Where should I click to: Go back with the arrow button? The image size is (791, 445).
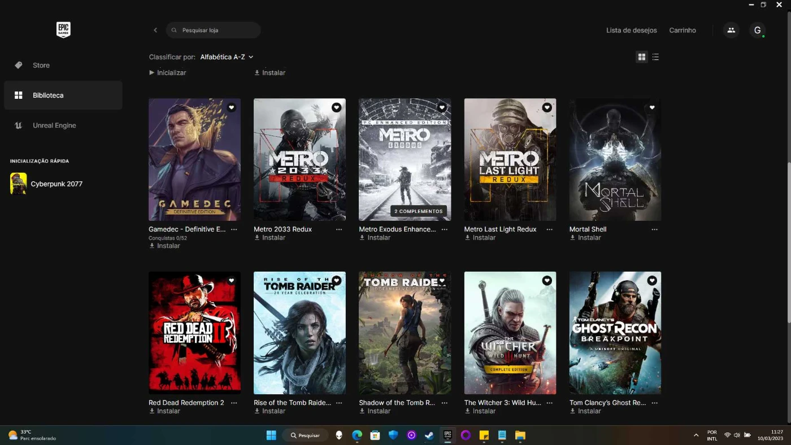click(x=155, y=30)
